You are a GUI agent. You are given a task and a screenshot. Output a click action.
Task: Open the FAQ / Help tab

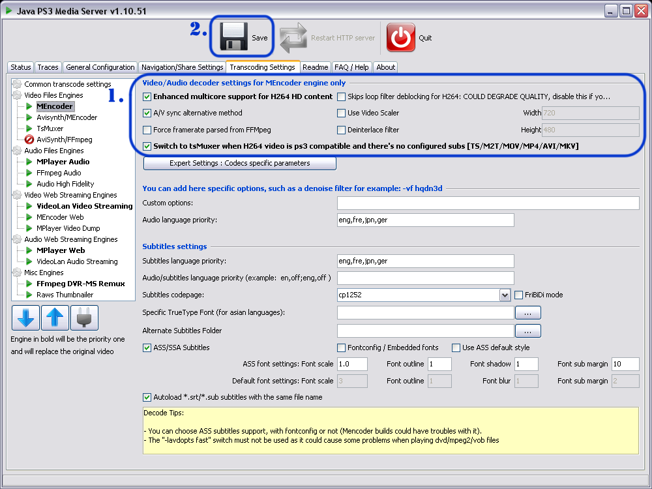(351, 67)
